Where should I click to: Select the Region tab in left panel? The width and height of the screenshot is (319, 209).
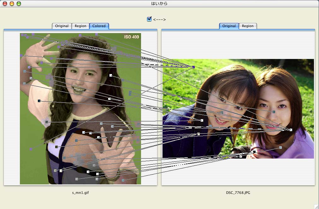pyautogui.click(x=80, y=26)
